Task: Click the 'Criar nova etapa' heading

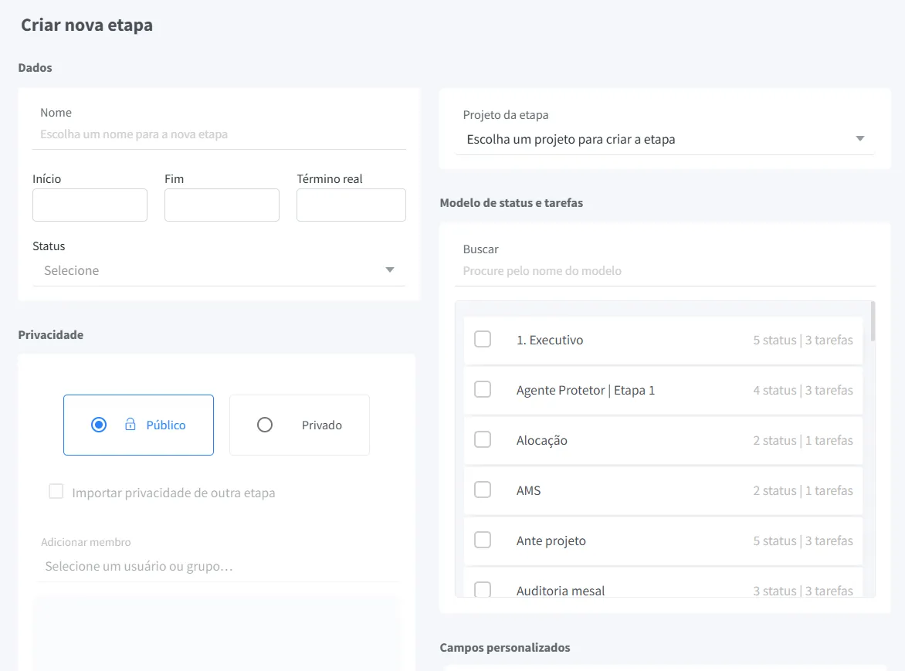Action: coord(87,25)
